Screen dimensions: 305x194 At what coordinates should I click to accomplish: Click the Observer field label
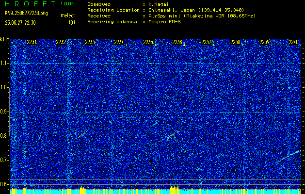coord(99,4)
